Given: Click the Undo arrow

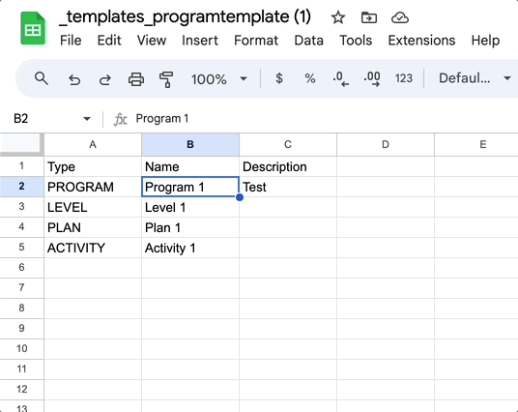Looking at the screenshot, I should [74, 79].
